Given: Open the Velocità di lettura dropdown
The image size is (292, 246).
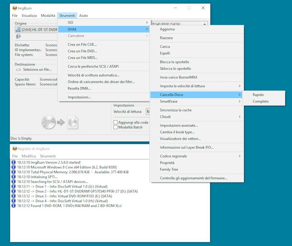Looking at the screenshot, I should (147, 112).
